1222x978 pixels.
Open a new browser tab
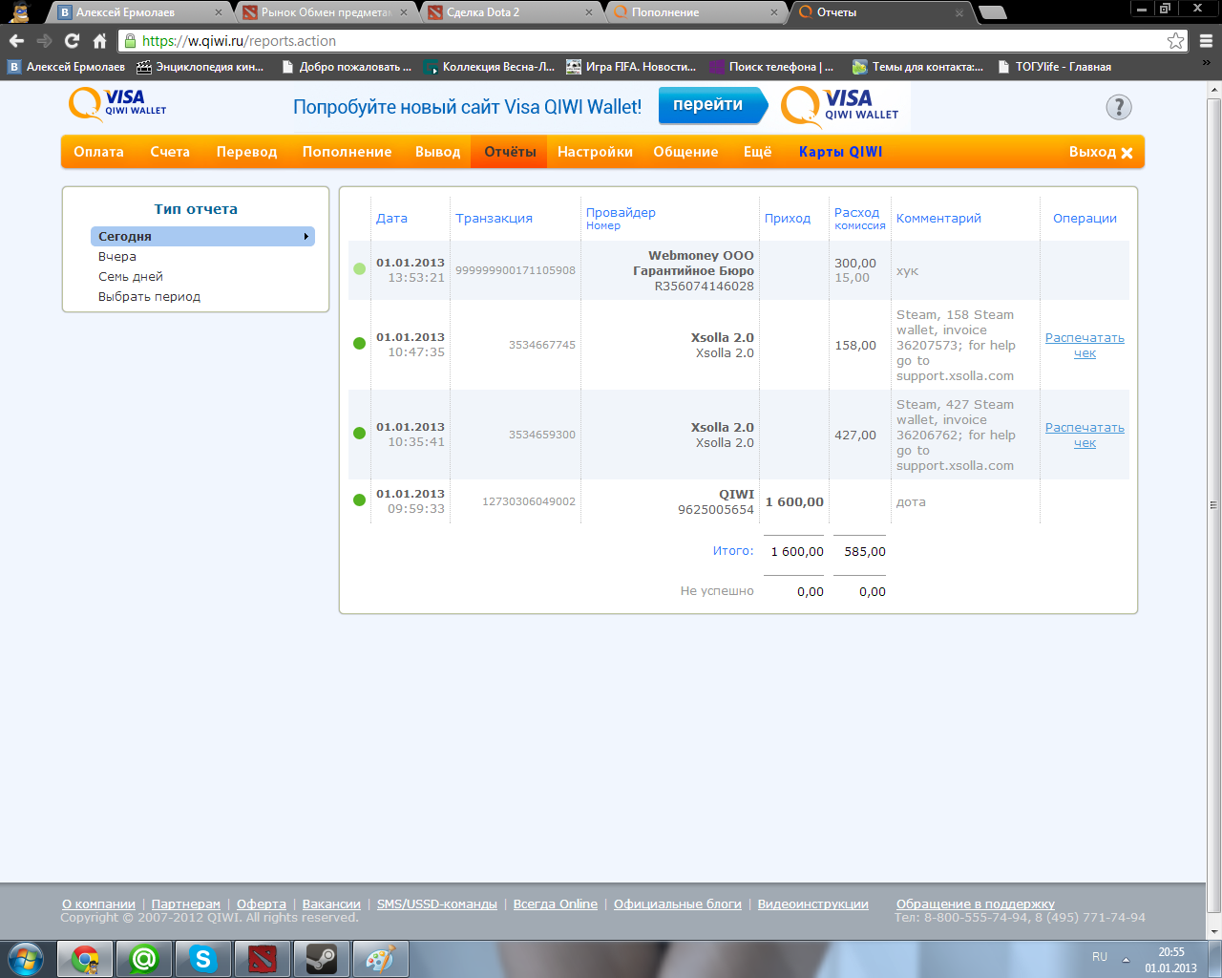coord(993,12)
